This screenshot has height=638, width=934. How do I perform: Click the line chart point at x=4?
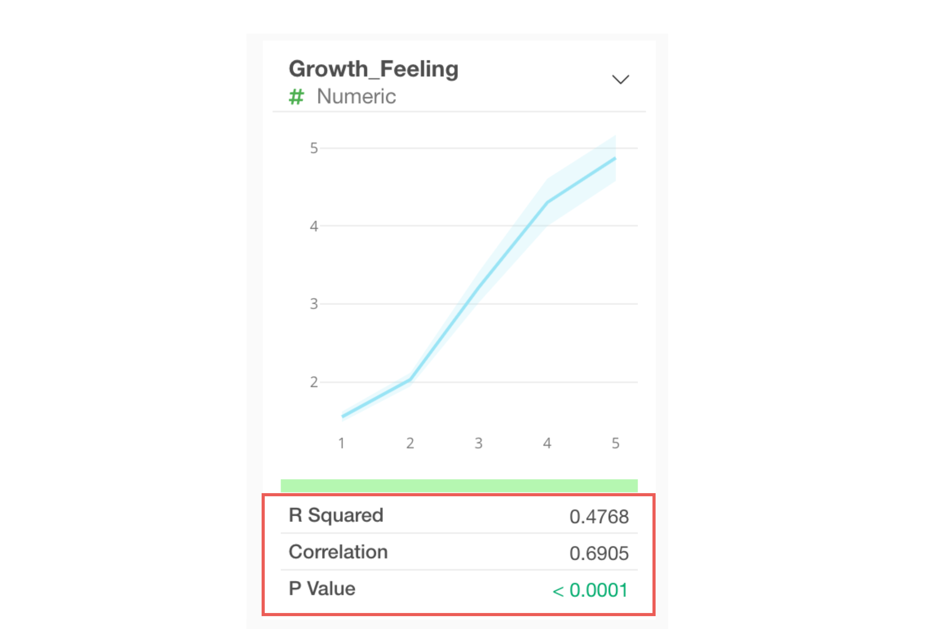point(547,203)
